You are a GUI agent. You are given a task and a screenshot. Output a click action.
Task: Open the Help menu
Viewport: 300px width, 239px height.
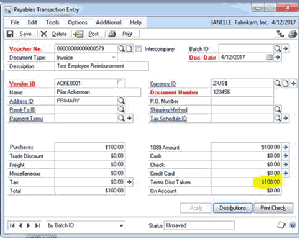click(135, 22)
